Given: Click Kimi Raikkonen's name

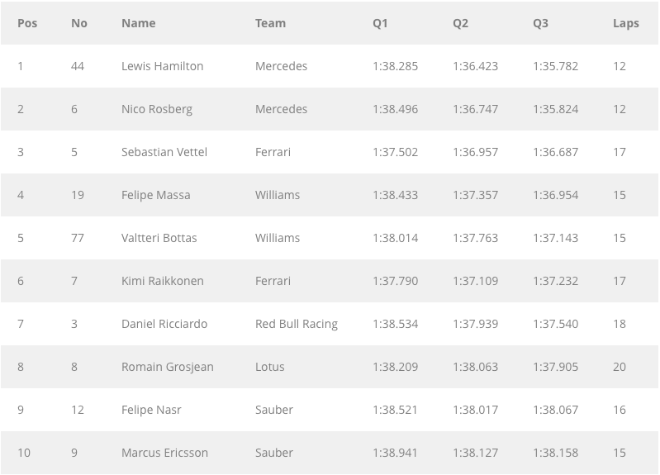Looking at the screenshot, I should [x=163, y=281].
